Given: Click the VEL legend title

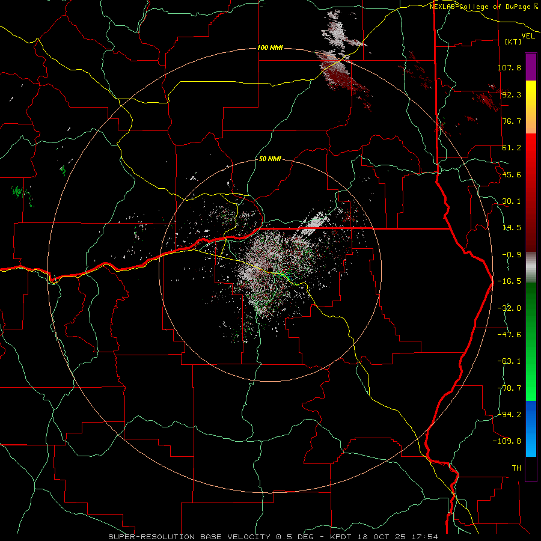Looking at the screenshot, I should (x=528, y=36).
